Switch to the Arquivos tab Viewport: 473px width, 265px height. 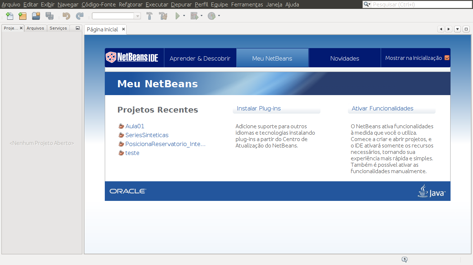[35, 28]
